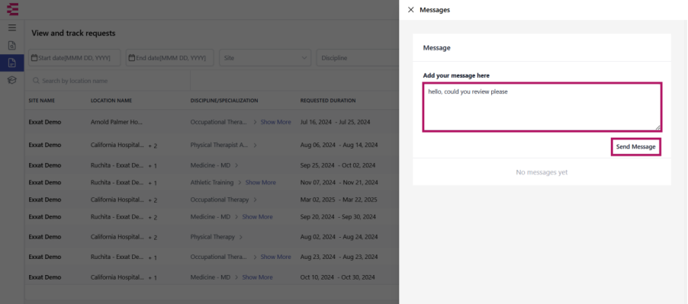The width and height of the screenshot is (688, 304).
Task: Close the Messages panel
Action: coord(410,10)
